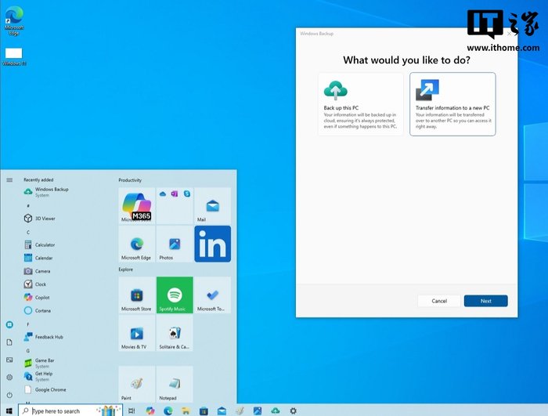Open the Office apps tile folder
This screenshot has height=416, width=548.
click(175, 206)
